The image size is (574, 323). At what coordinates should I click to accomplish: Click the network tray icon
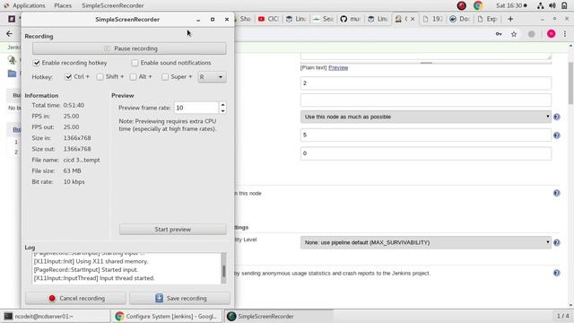(540, 5)
